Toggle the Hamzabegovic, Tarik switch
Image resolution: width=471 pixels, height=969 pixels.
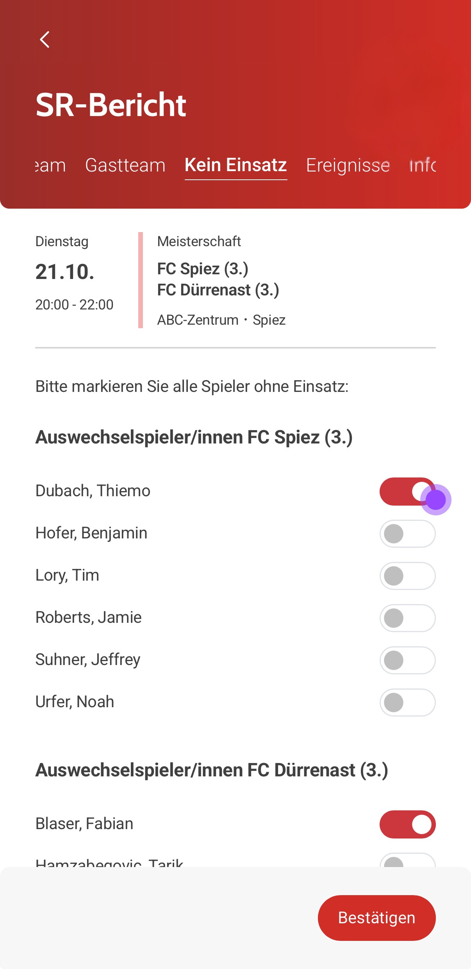pyautogui.click(x=407, y=861)
